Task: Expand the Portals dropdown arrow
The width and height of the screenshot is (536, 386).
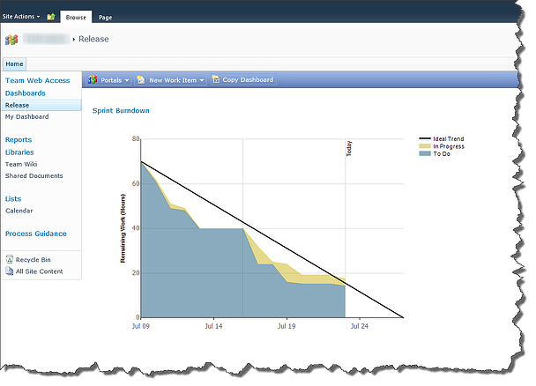Action: point(127,80)
